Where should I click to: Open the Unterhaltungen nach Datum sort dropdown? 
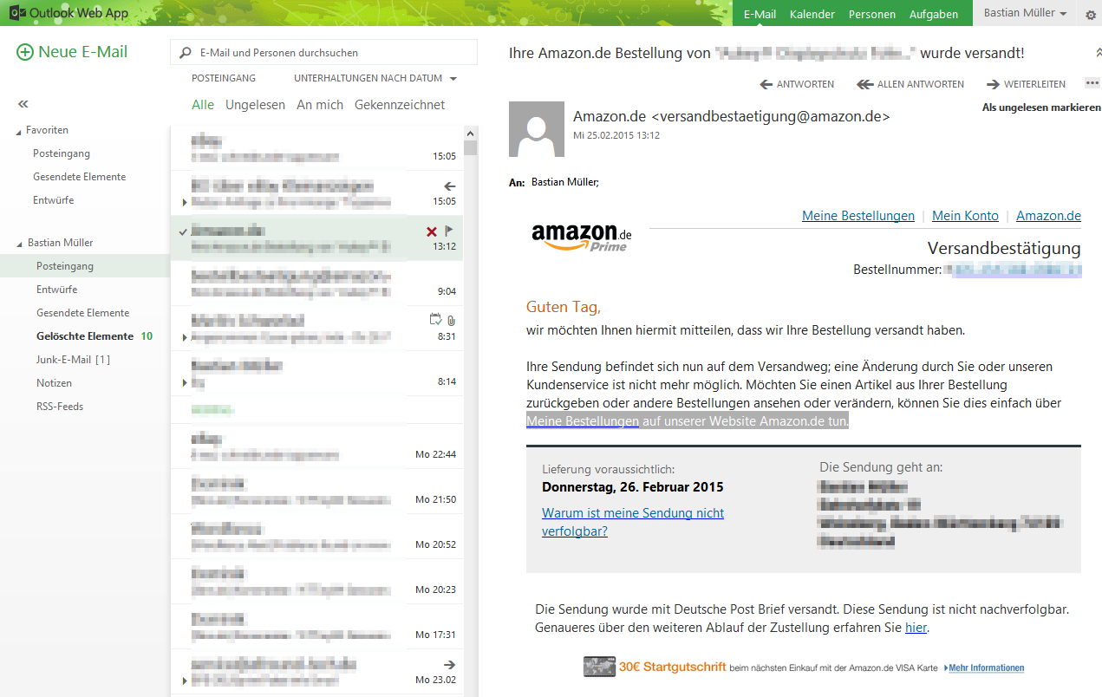coord(375,78)
